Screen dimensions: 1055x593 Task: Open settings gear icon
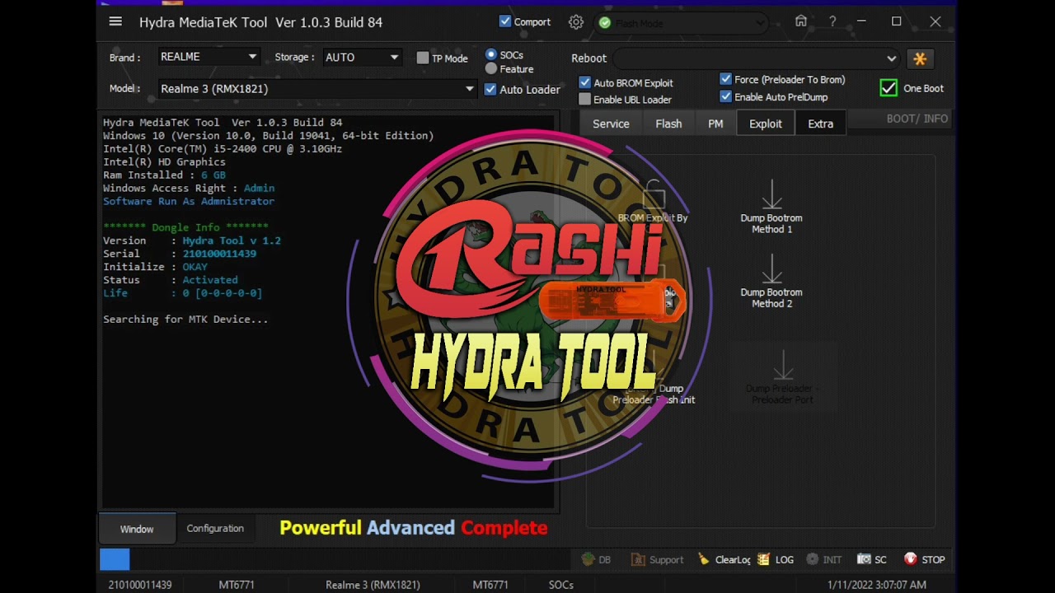tap(576, 22)
